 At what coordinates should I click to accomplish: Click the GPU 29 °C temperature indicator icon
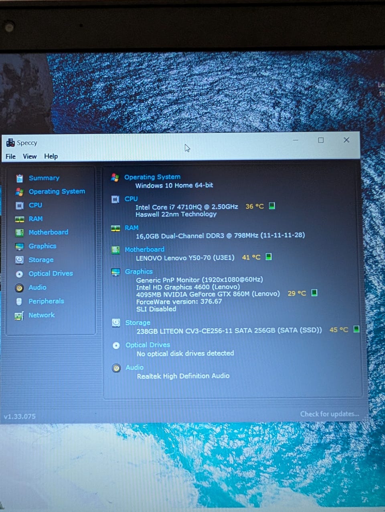[x=314, y=293]
